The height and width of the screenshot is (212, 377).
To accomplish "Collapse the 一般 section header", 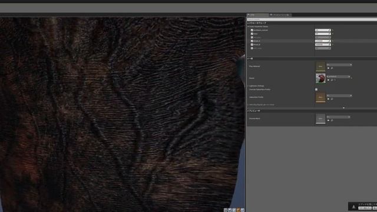I will point(248,59).
